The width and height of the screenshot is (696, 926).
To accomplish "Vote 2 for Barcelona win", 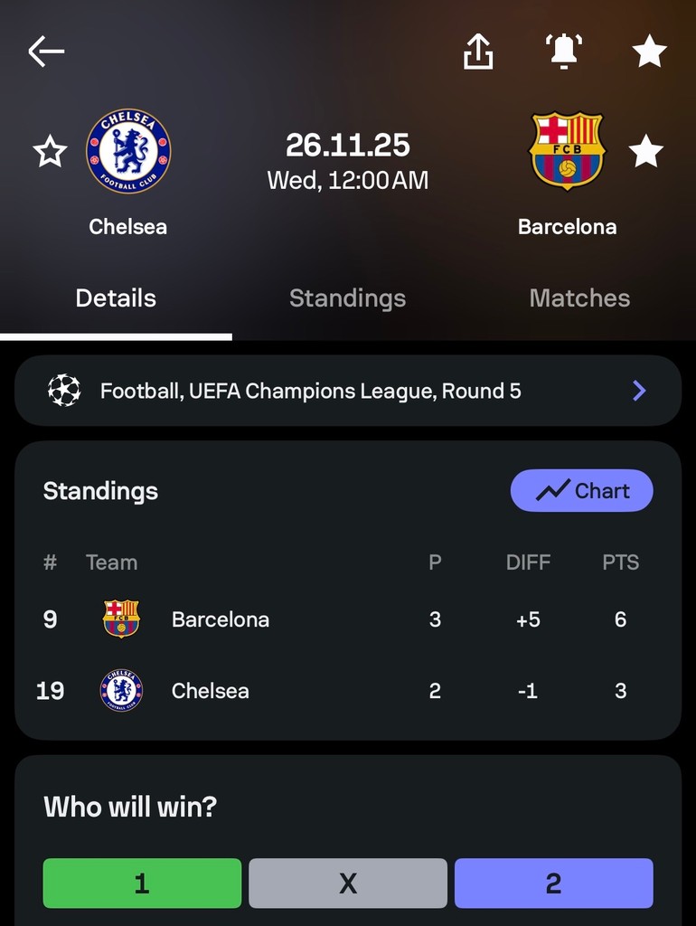I will pos(553,883).
